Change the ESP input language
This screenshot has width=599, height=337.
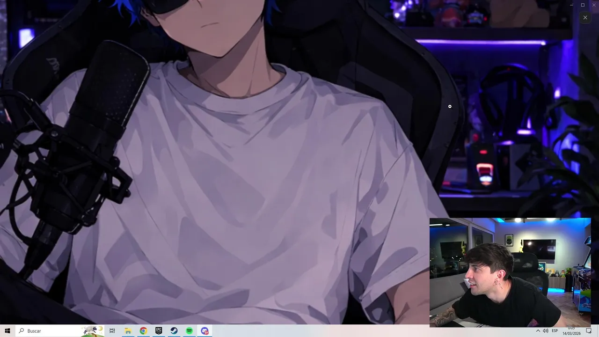[555, 331]
